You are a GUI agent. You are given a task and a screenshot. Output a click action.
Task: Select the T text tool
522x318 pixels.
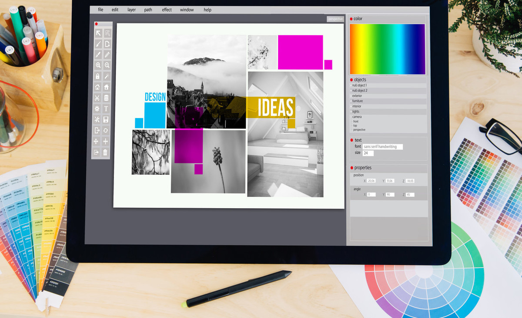[x=107, y=108]
